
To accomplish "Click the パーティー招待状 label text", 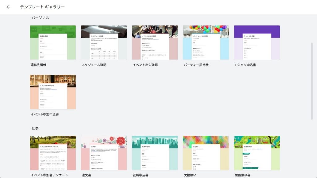I will tap(196, 65).
